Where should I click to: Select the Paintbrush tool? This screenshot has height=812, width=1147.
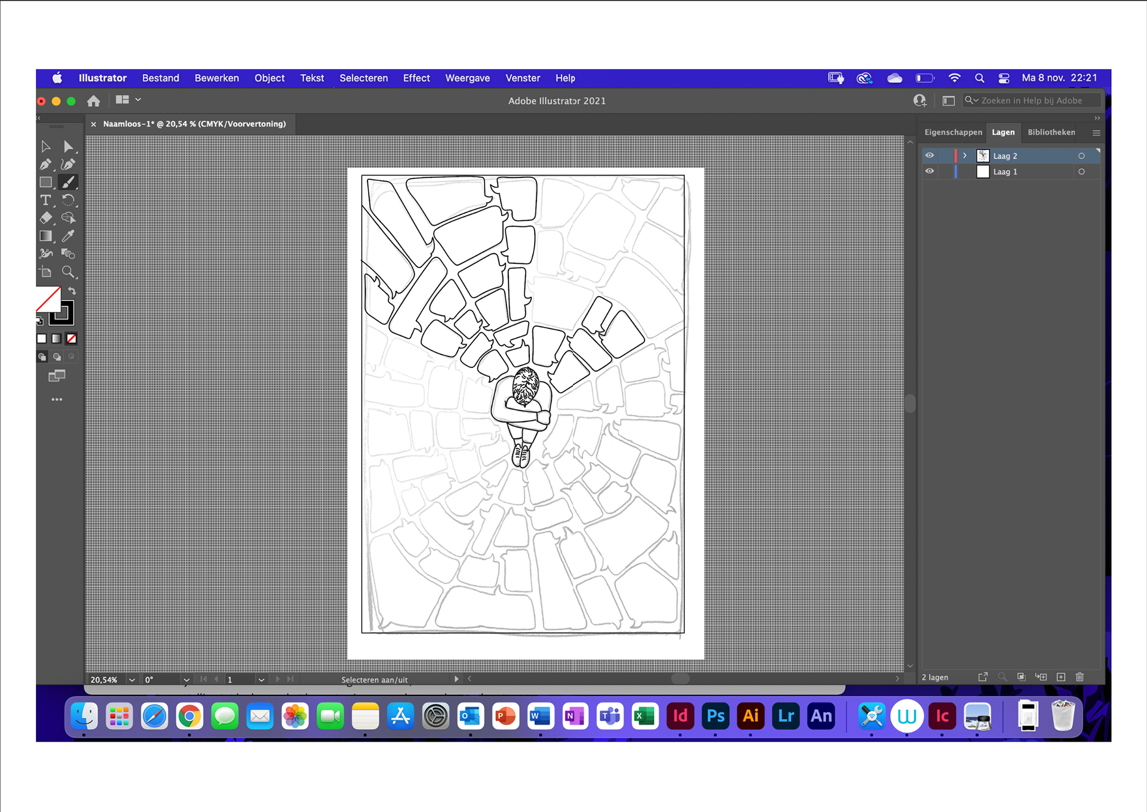[x=69, y=182]
